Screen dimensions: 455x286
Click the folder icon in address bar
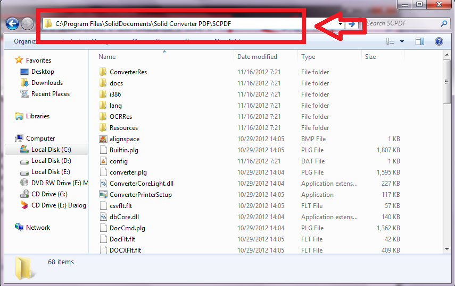47,23
